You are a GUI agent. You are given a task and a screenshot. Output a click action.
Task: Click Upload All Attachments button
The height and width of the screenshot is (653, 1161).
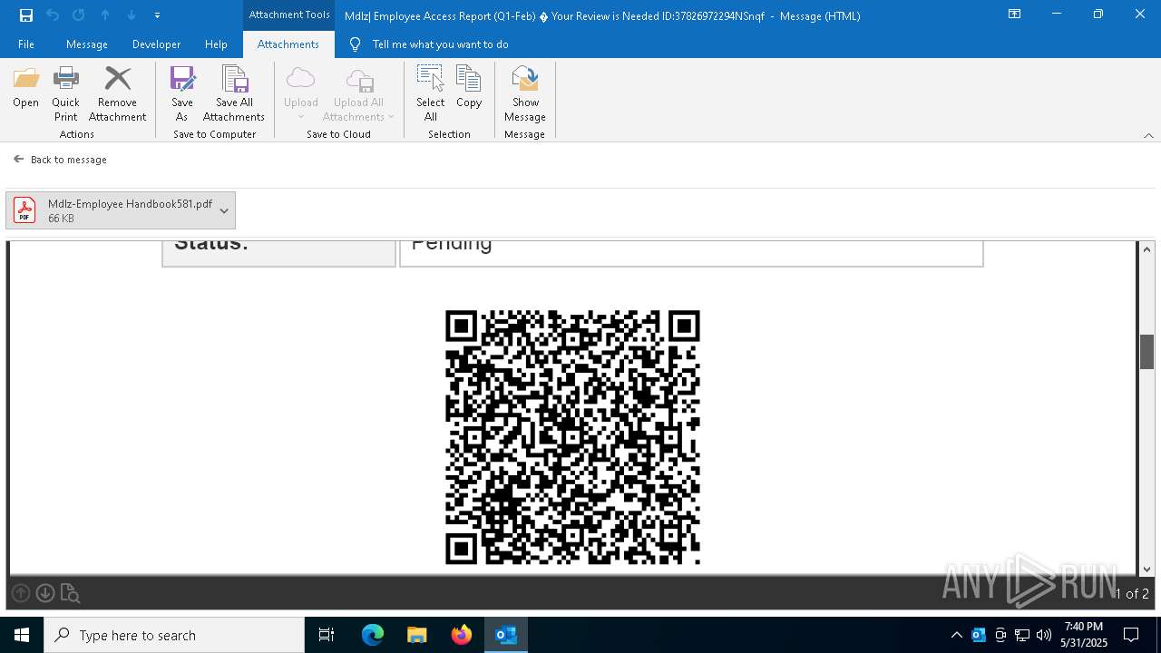point(358,93)
